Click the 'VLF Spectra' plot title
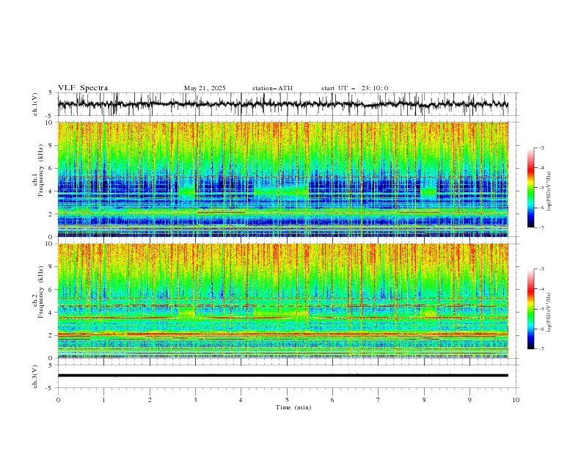 83,88
